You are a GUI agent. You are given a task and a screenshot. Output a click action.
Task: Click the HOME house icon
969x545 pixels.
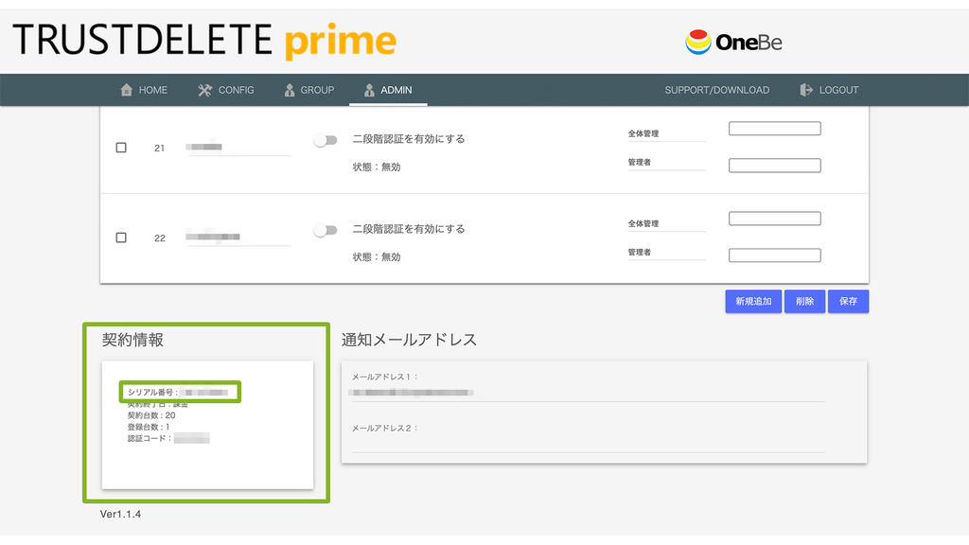click(x=126, y=90)
